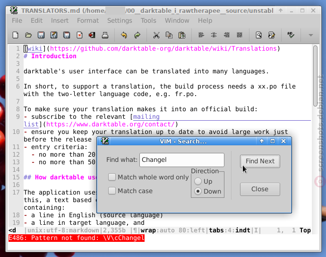Click line number 15 in the gutter
The image size is (326, 257).
(16, 177)
